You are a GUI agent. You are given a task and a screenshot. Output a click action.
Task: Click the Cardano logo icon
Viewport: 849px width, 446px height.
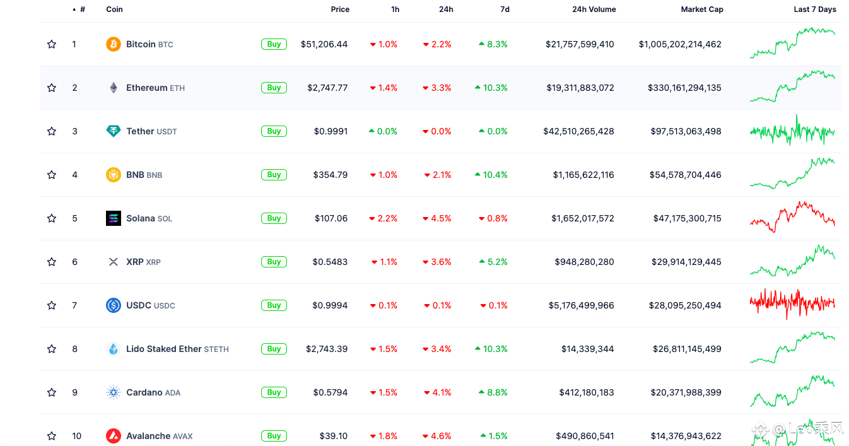pos(114,392)
